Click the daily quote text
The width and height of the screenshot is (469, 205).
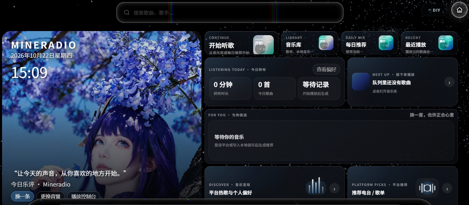(x=70, y=173)
